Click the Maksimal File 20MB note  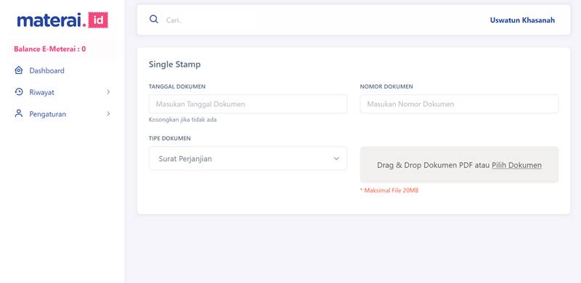coord(389,190)
